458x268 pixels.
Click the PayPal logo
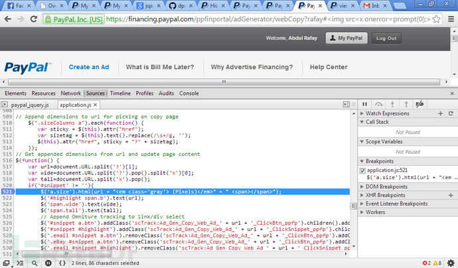(x=28, y=68)
